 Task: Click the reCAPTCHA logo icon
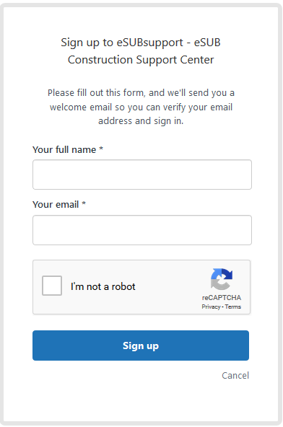click(x=222, y=279)
